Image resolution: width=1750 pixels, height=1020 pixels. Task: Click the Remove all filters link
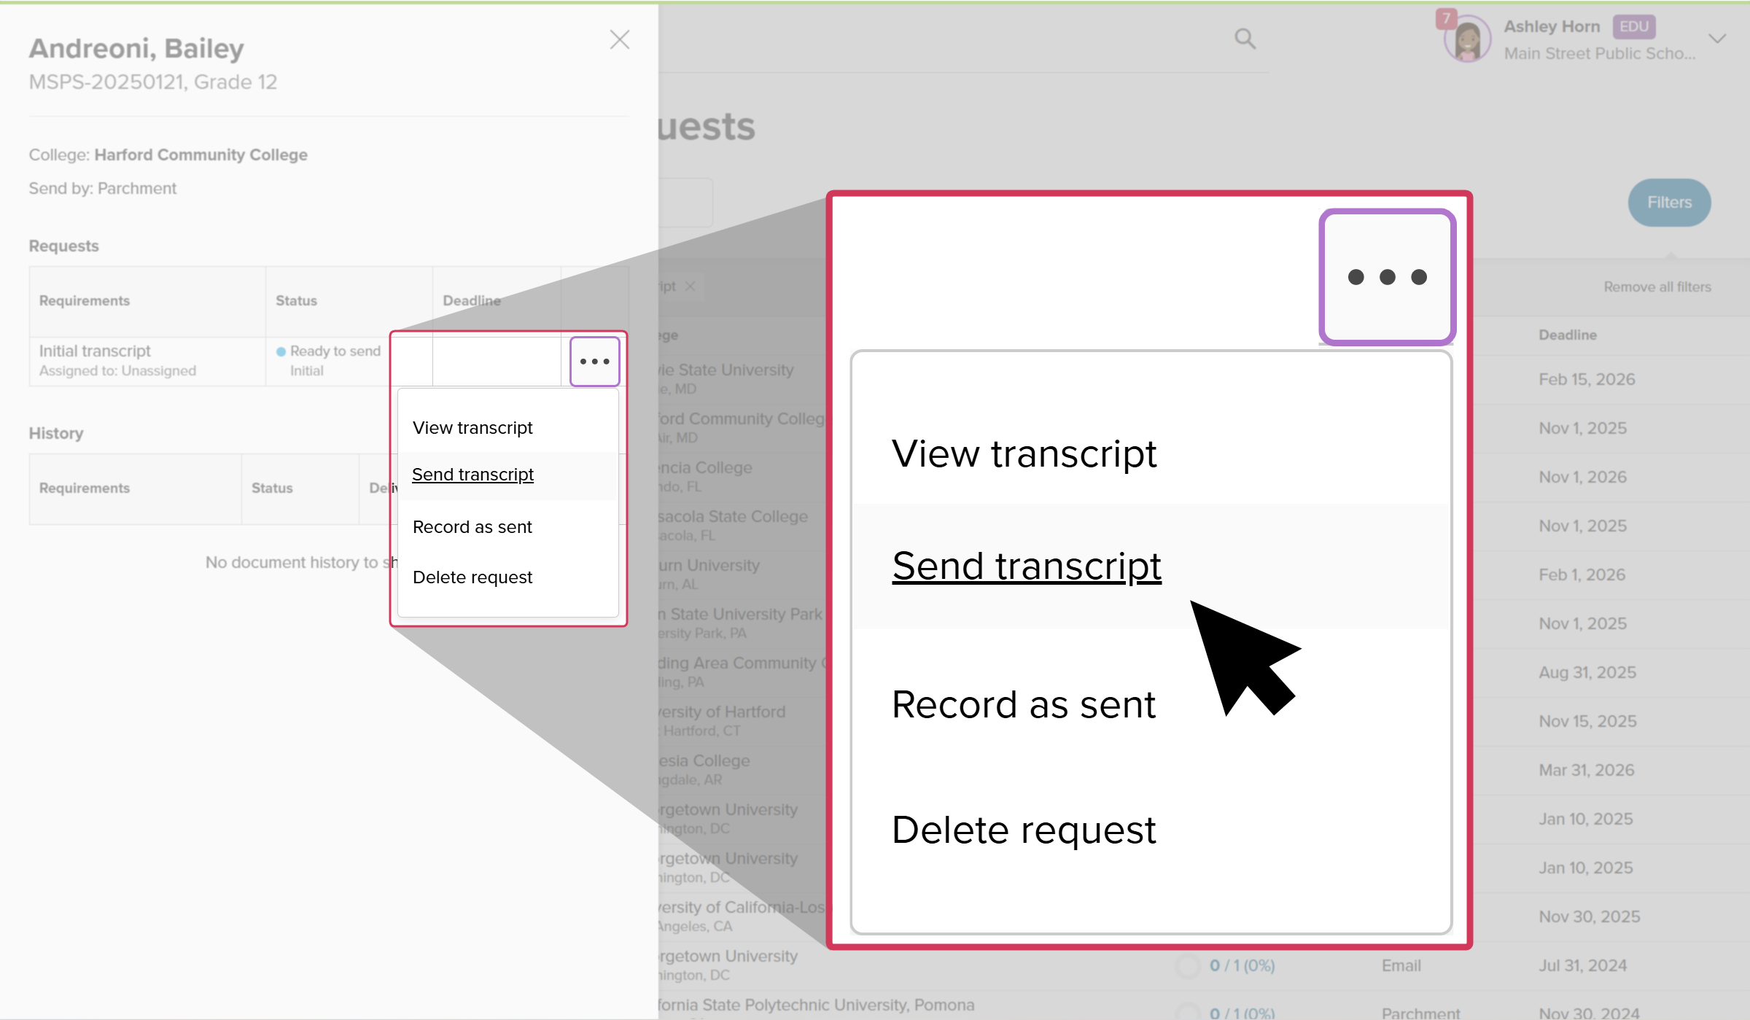pyautogui.click(x=1657, y=287)
